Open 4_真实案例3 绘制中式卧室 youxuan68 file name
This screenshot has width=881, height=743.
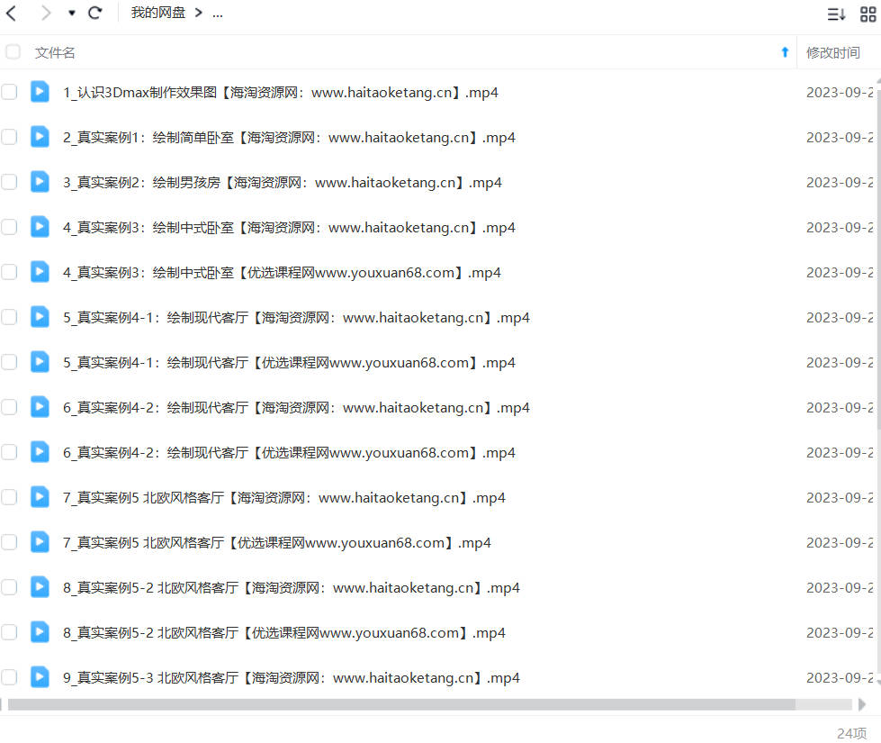point(282,273)
